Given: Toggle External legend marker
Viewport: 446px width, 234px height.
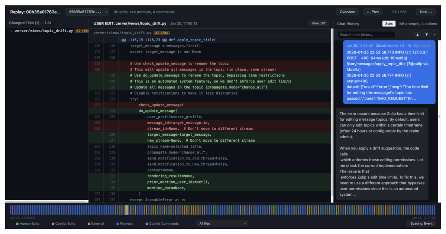Looking at the screenshot, I should (96, 224).
